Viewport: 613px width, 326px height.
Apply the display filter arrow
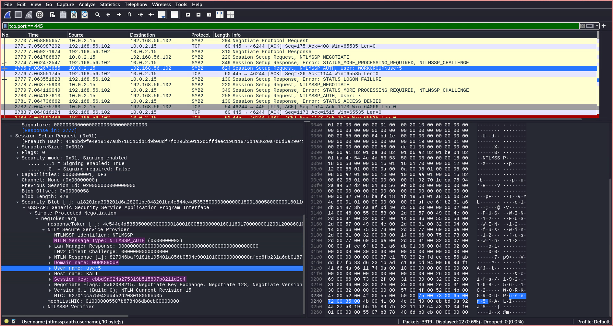590,26
